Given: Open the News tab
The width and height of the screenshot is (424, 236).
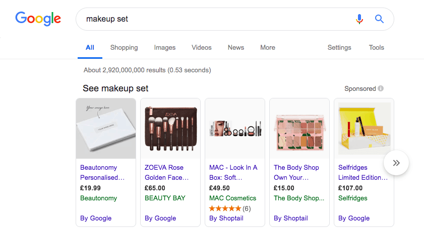Looking at the screenshot, I should tap(235, 48).
